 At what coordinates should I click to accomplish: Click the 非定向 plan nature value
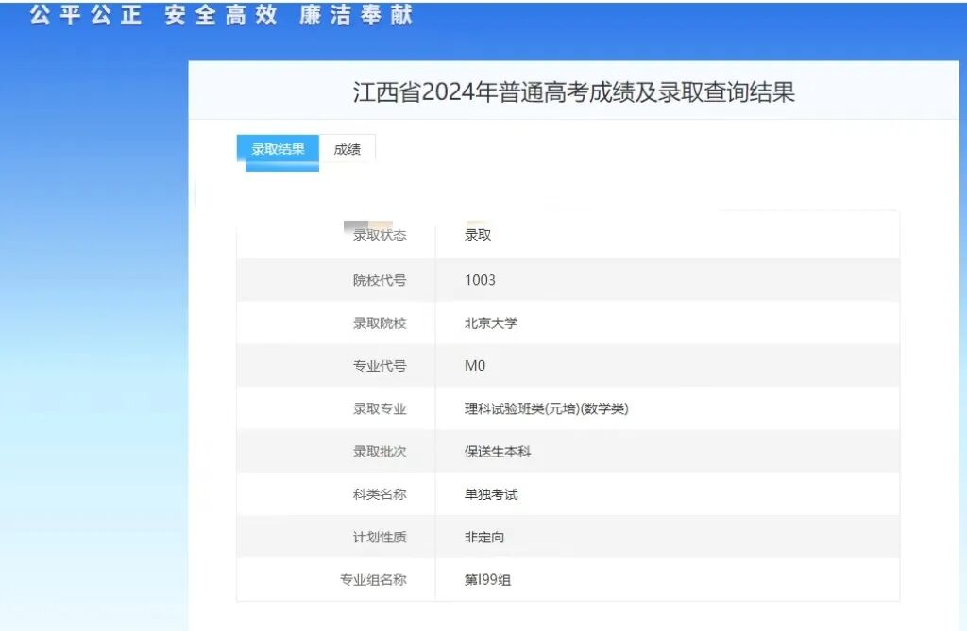coord(483,537)
